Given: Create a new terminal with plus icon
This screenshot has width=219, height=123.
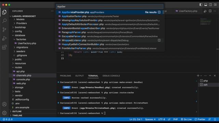Looking at the screenshot, I should pyautogui.click(x=198, y=76).
